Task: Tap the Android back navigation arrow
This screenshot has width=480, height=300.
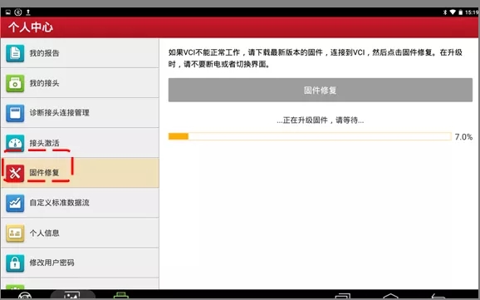Action: (438, 297)
